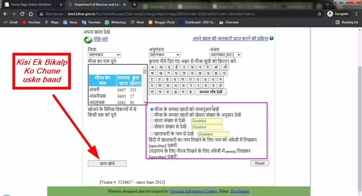362x196 pixels.
Task: Select the 'खाताधारी के नाम से देखें' radio
Action: (152, 134)
